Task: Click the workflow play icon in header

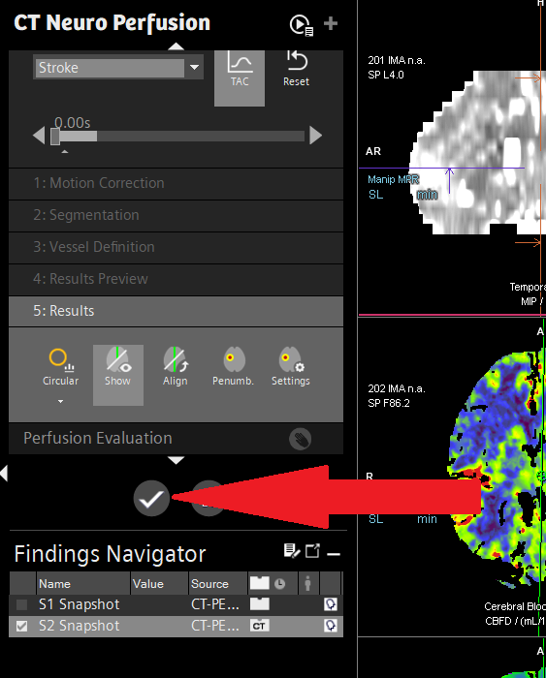Action: (x=301, y=25)
